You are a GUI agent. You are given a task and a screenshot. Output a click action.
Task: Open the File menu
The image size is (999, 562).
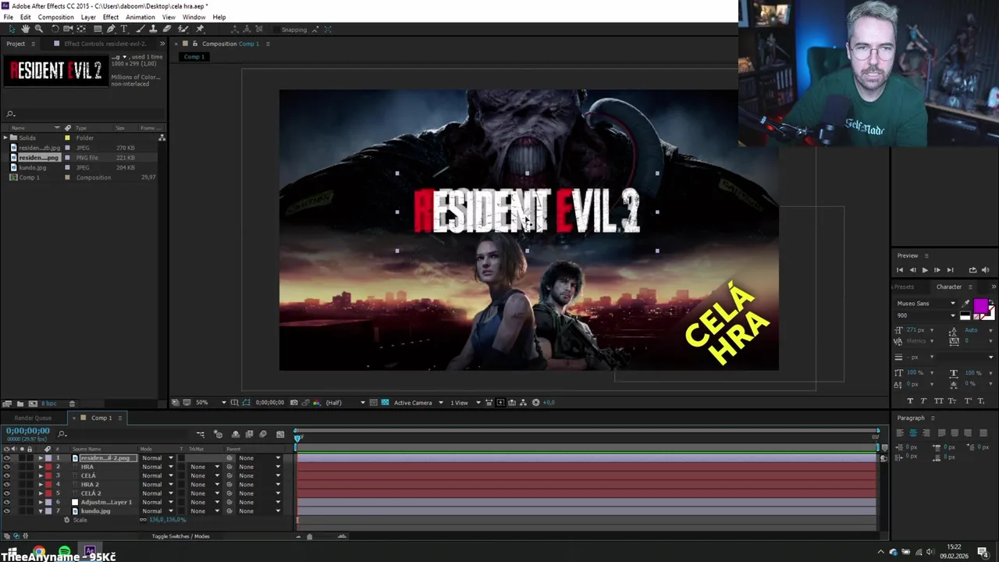(8, 17)
